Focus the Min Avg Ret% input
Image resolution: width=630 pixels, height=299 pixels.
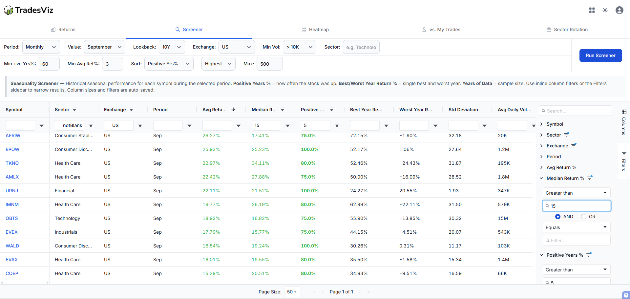(112, 64)
